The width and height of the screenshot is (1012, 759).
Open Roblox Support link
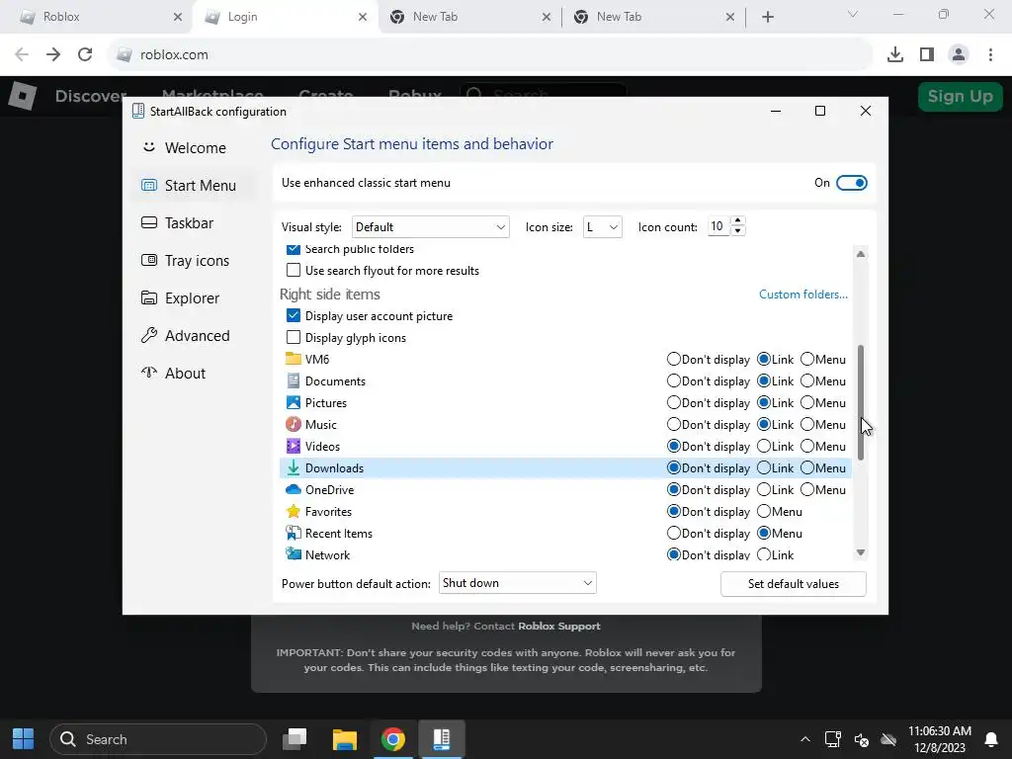pyautogui.click(x=559, y=626)
